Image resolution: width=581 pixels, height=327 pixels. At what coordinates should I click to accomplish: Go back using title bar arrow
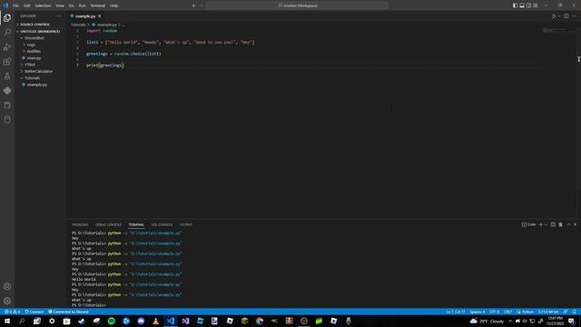pos(193,5)
